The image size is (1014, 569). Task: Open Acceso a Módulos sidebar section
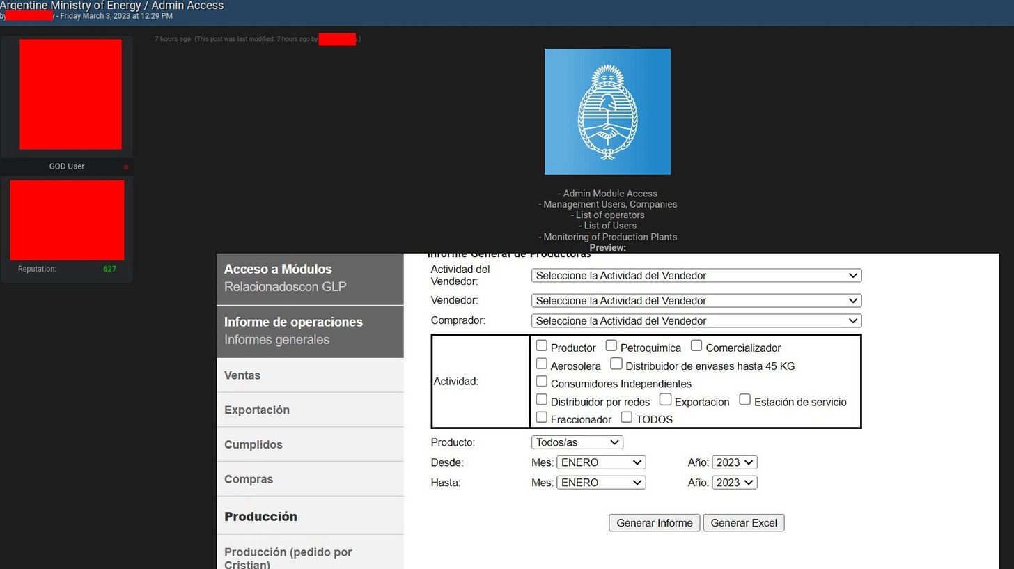click(x=310, y=279)
